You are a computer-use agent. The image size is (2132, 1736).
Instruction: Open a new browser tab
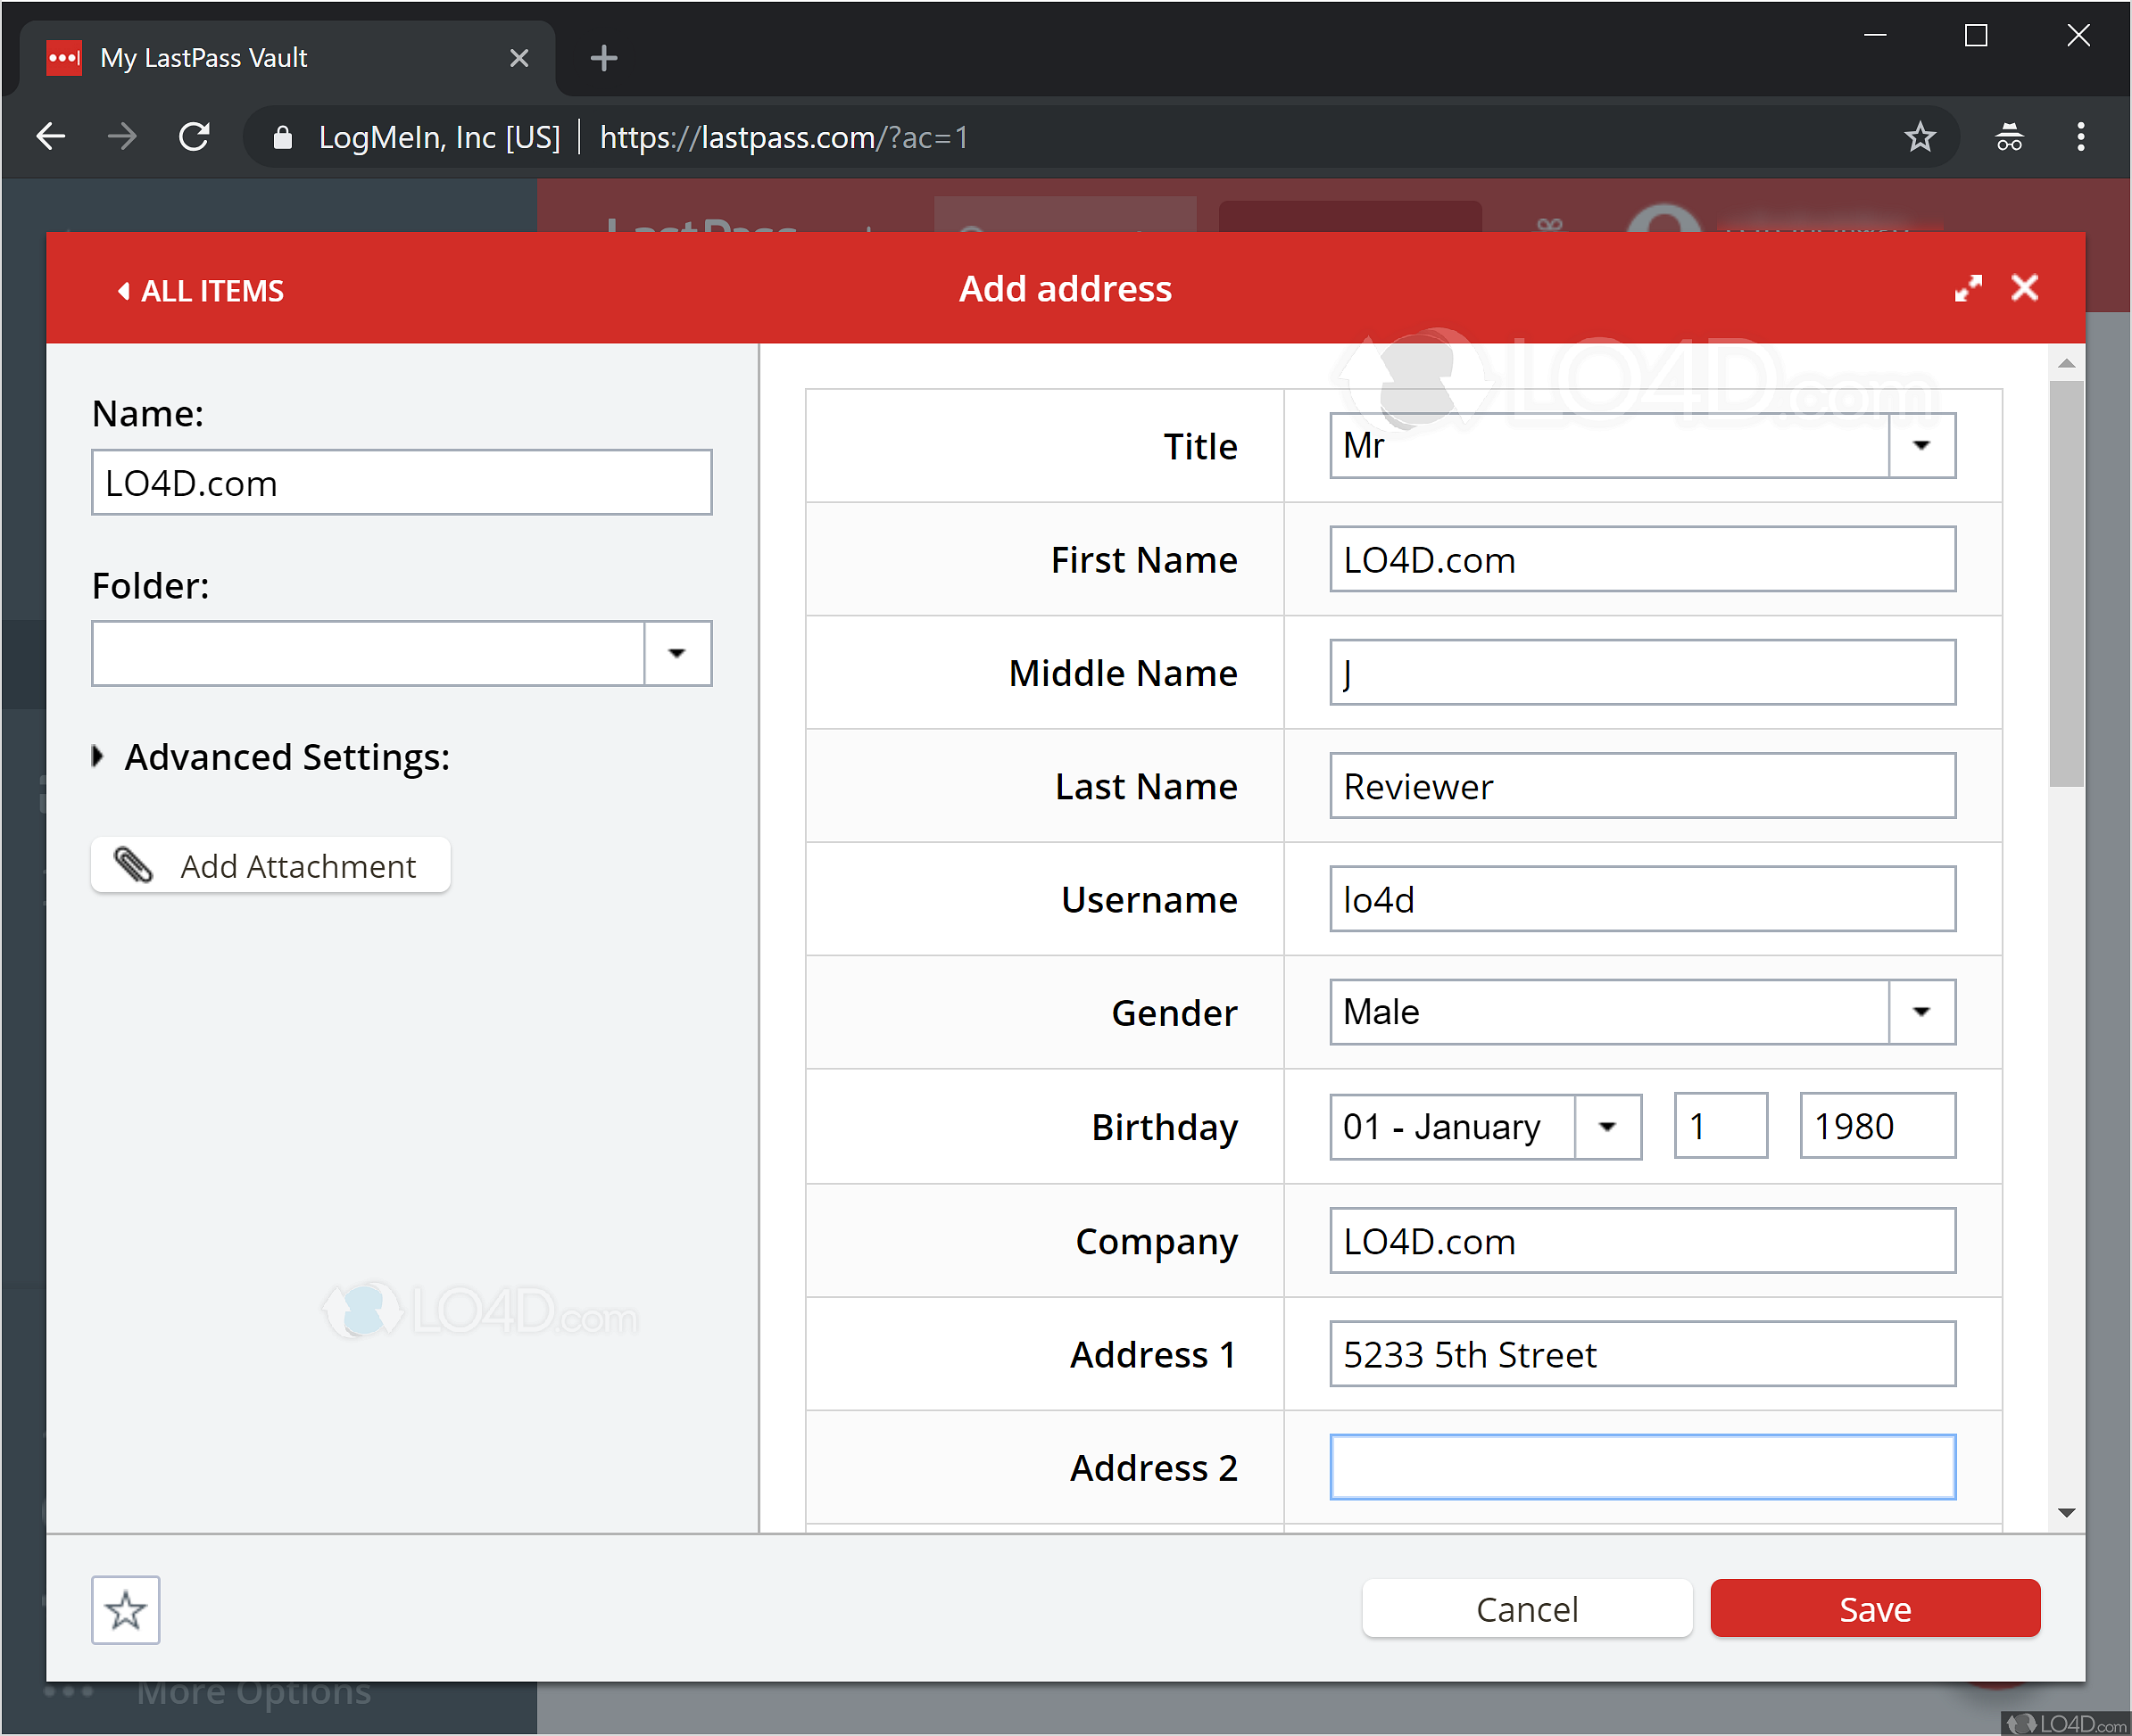pyautogui.click(x=602, y=57)
